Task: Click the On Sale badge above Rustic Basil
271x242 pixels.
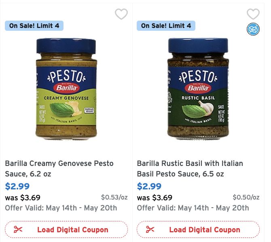Action: point(166,26)
